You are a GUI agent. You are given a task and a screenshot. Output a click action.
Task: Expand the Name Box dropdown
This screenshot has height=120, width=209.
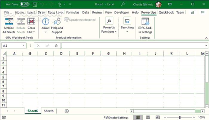tap(23, 45)
